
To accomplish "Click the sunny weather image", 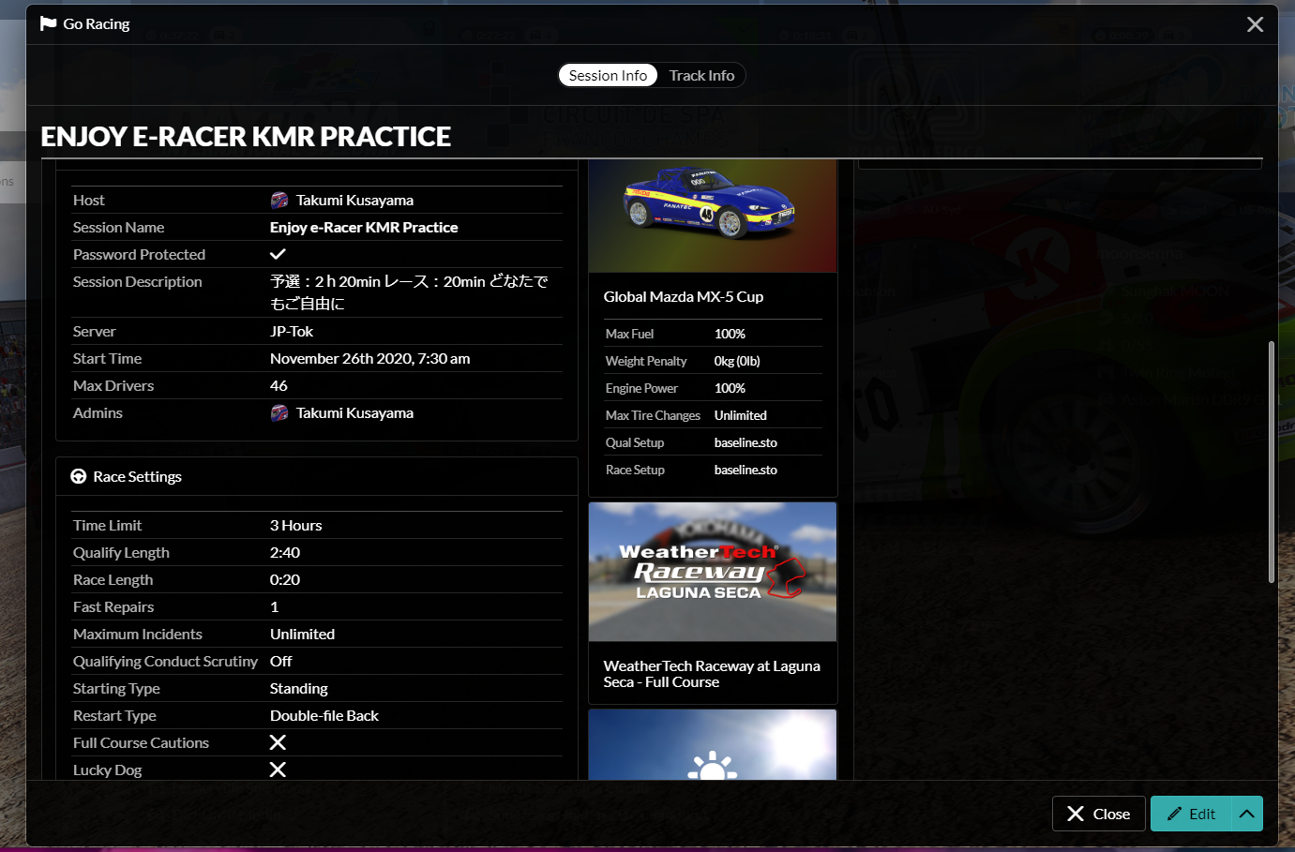I will click(713, 744).
